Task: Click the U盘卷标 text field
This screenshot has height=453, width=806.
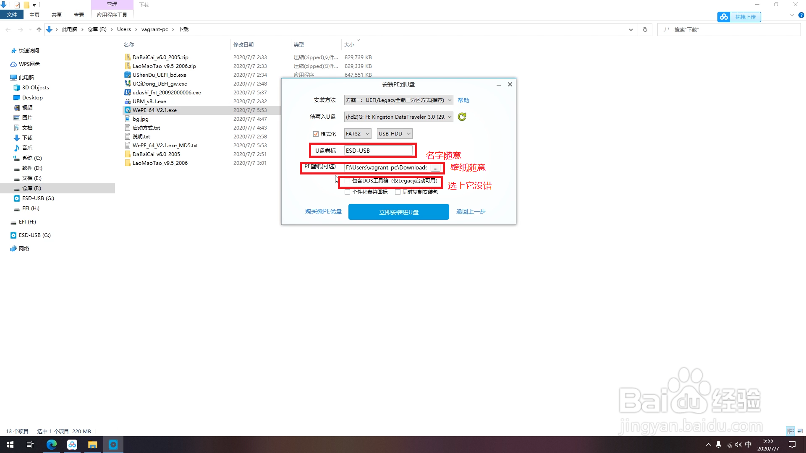Action: tap(378, 151)
